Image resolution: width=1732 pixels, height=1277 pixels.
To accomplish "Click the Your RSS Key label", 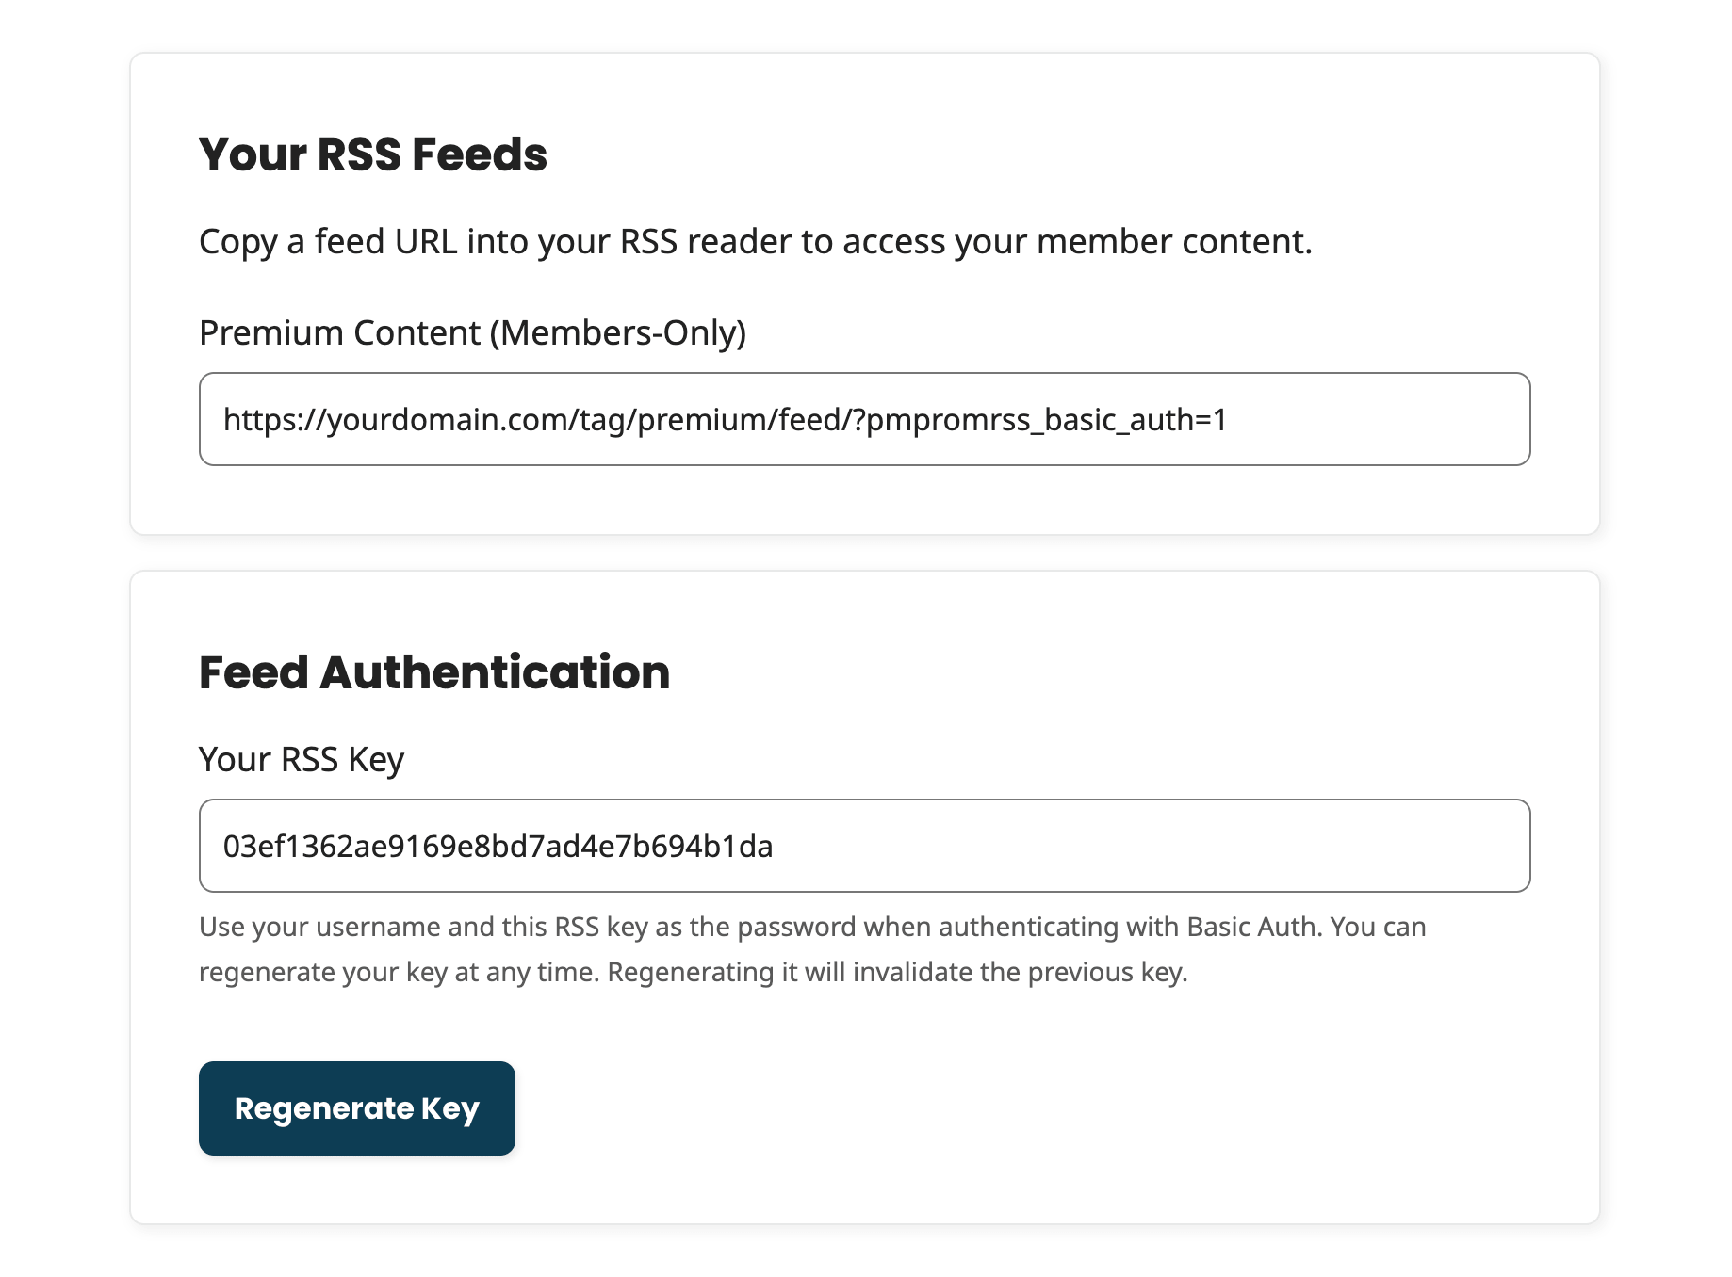I will click(x=300, y=759).
